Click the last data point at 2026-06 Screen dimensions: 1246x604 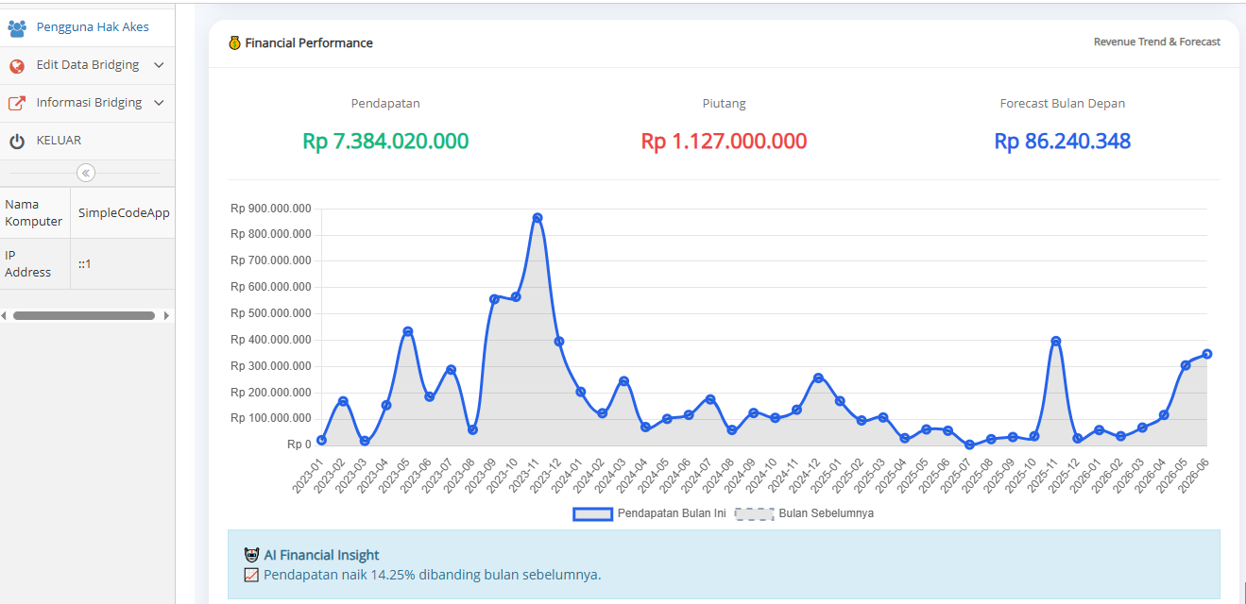[1206, 354]
